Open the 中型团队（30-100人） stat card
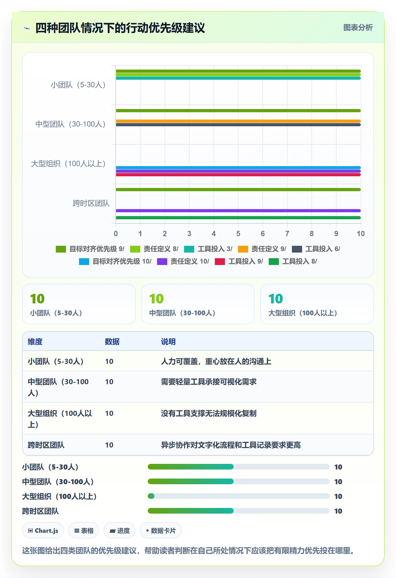This screenshot has height=578, width=396. pos(198,304)
